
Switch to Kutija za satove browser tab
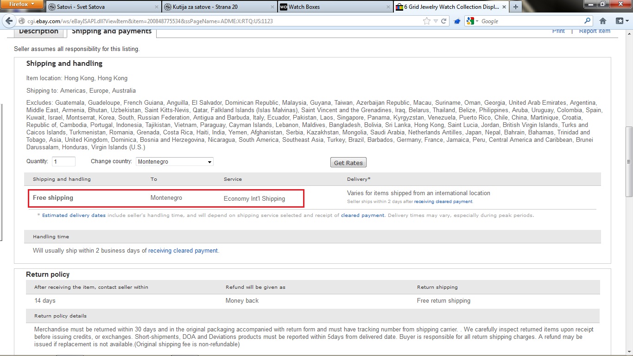tap(218, 7)
